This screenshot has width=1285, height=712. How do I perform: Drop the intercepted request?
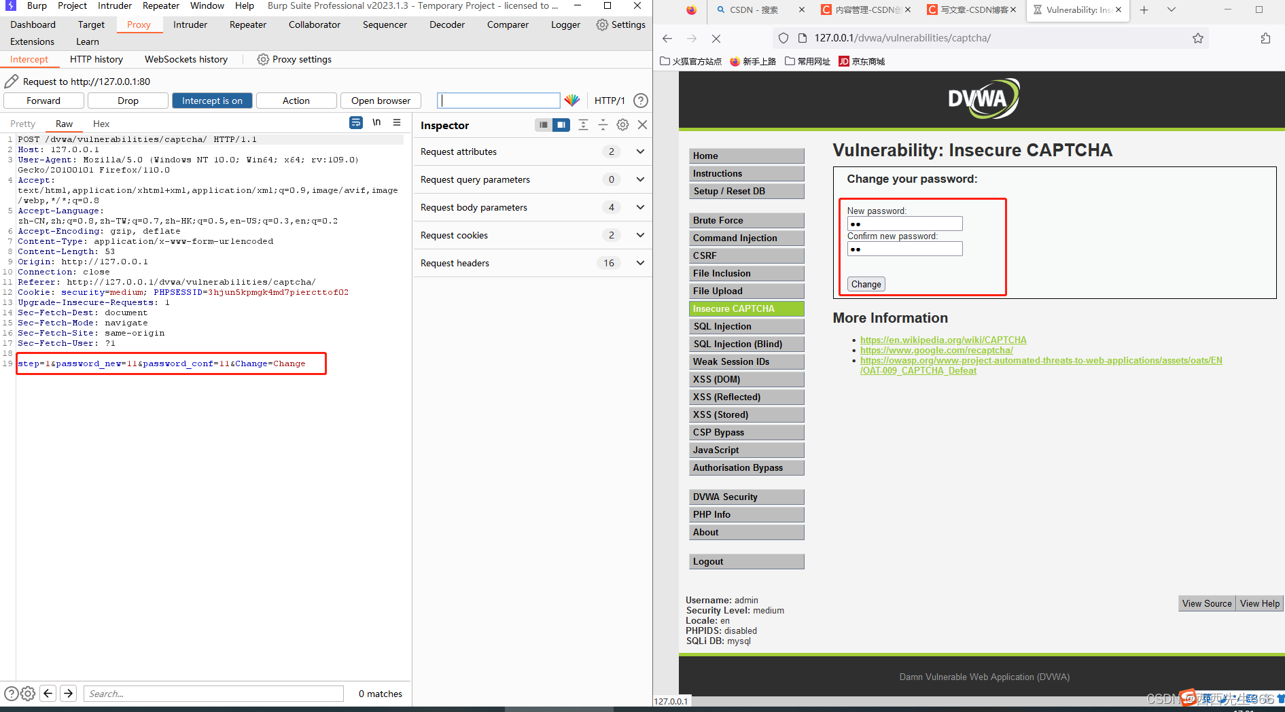pos(128,101)
